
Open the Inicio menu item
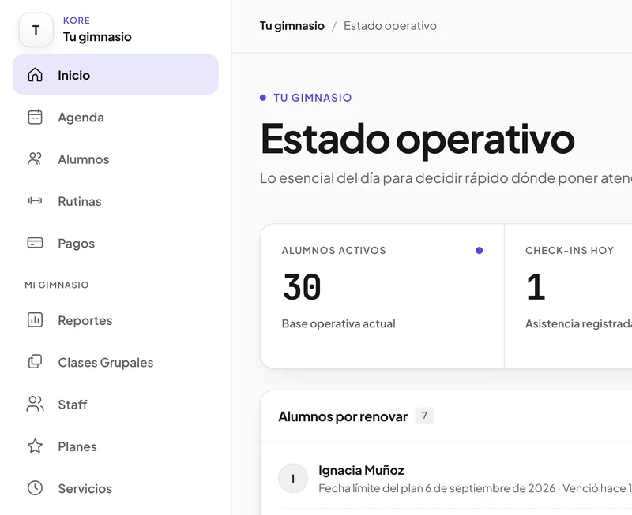[115, 75]
